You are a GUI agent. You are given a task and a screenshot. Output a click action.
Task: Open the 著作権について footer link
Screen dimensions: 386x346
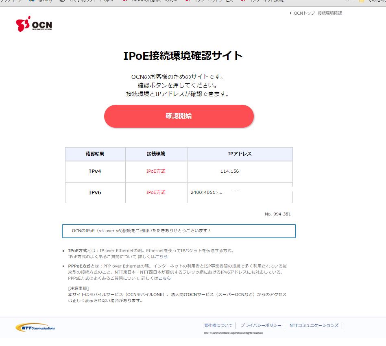point(218,326)
